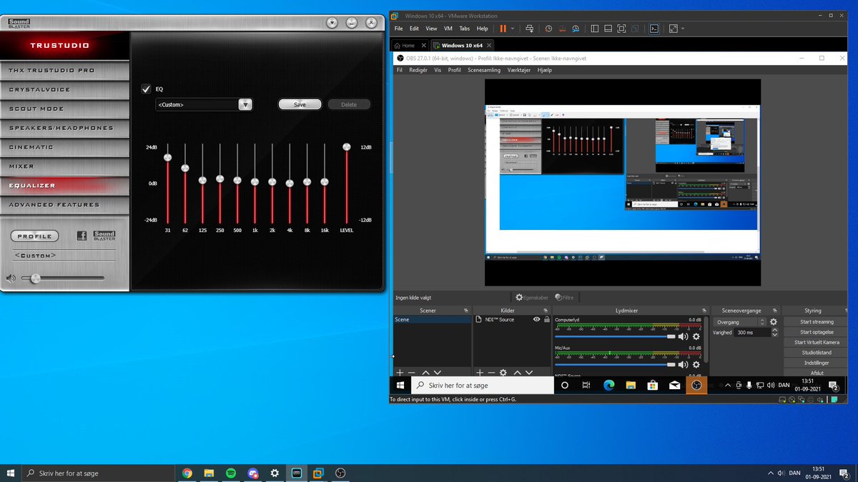858x482 pixels.
Task: Take a VMware snapshot of the VM
Action: [548, 29]
